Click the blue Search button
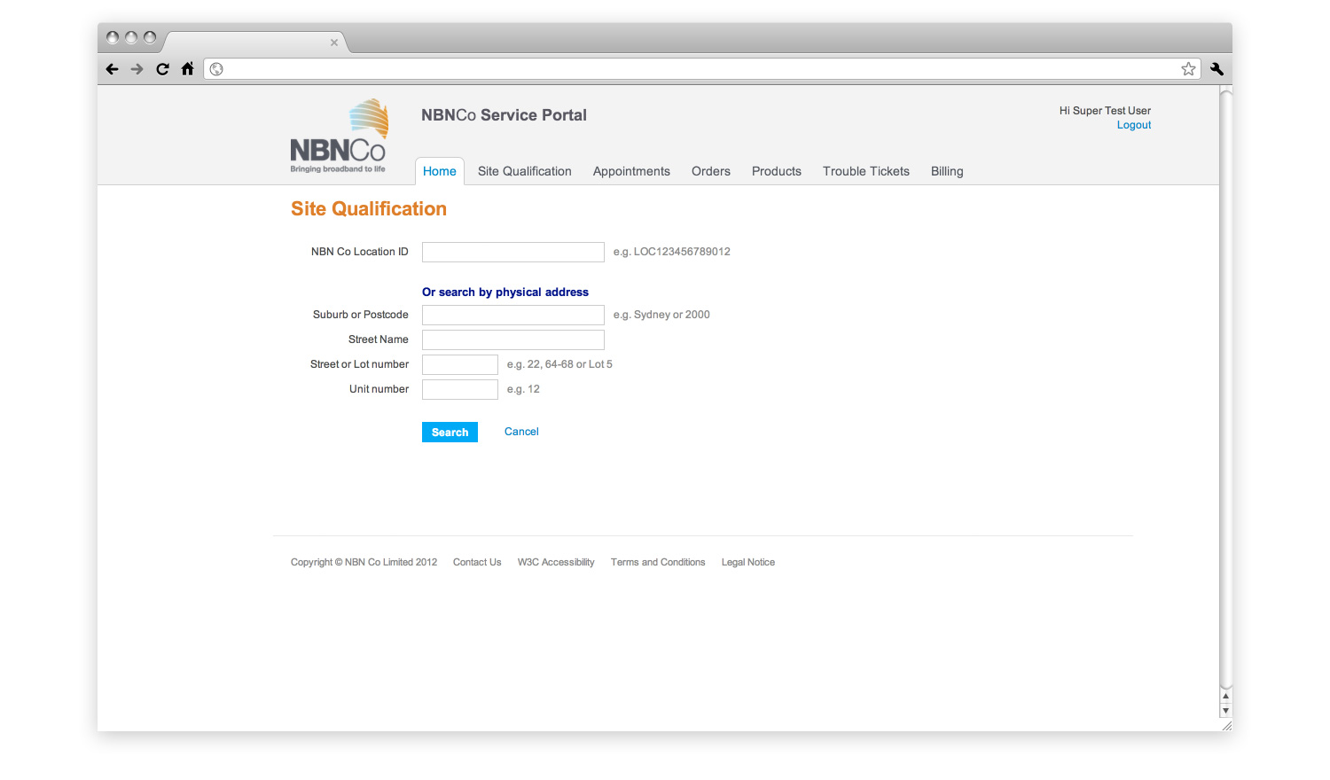The image size is (1330, 780). coord(450,432)
